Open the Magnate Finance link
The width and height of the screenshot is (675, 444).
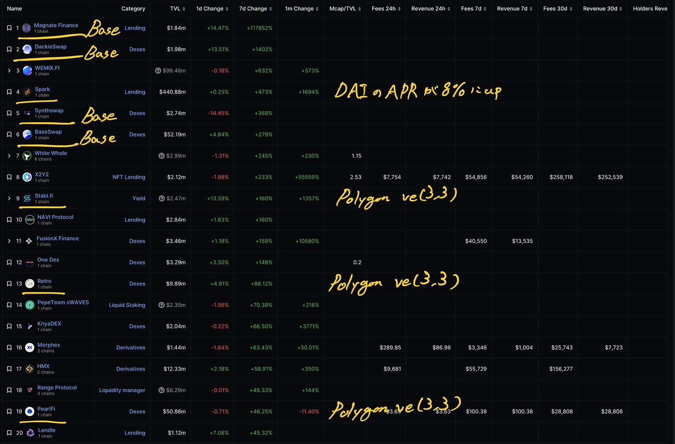pos(56,25)
